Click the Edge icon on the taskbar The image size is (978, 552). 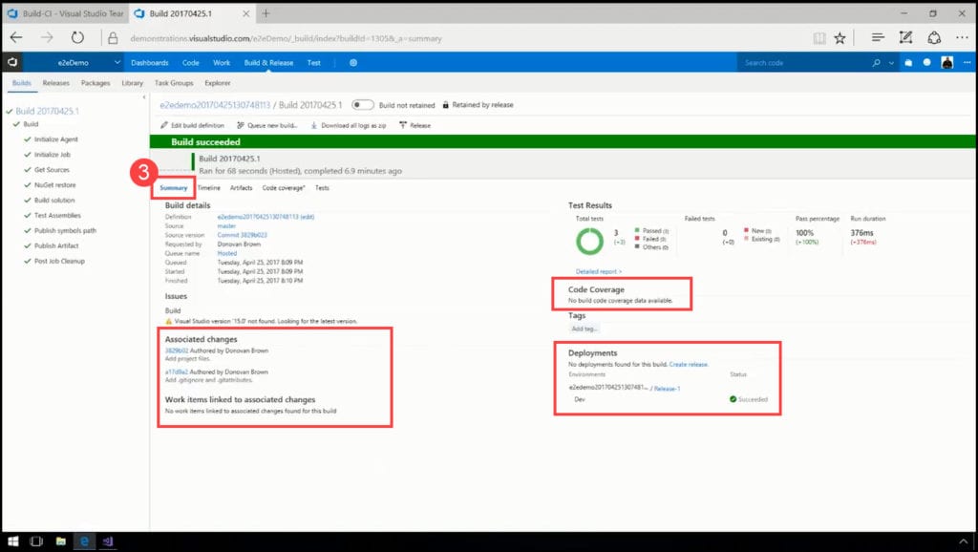[84, 541]
